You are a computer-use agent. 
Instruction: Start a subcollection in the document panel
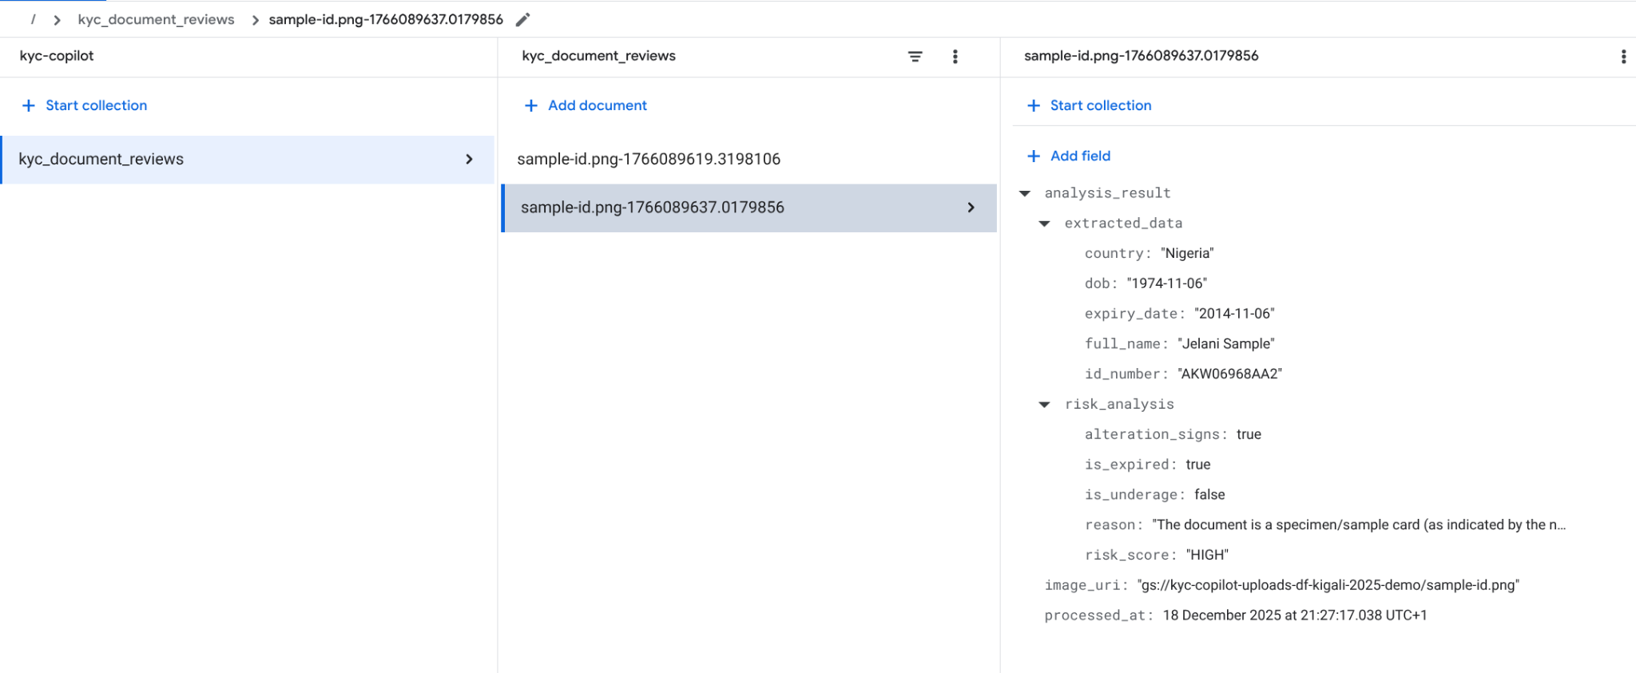tap(1100, 105)
